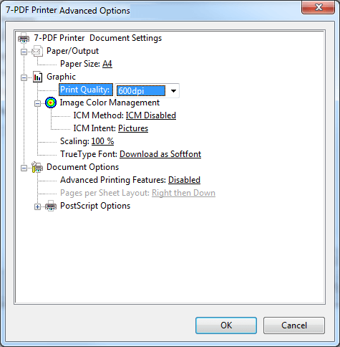
Task: Click Download as Softfont TrueType option
Action: [160, 154]
